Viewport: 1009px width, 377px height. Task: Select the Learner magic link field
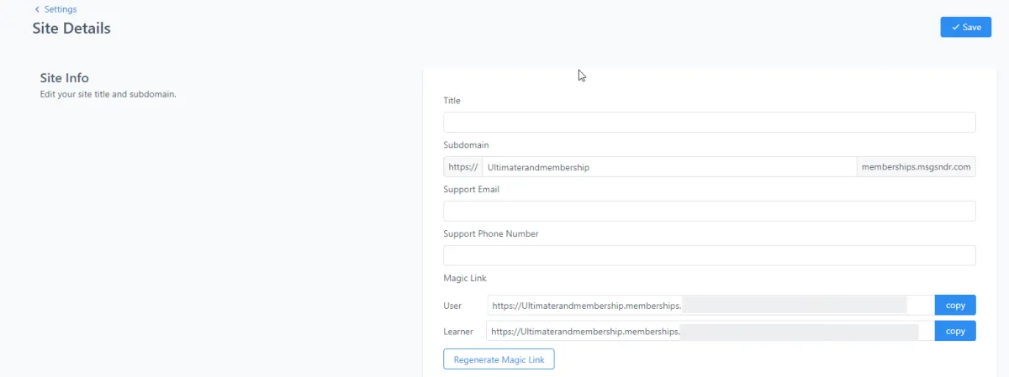pyautogui.click(x=710, y=331)
